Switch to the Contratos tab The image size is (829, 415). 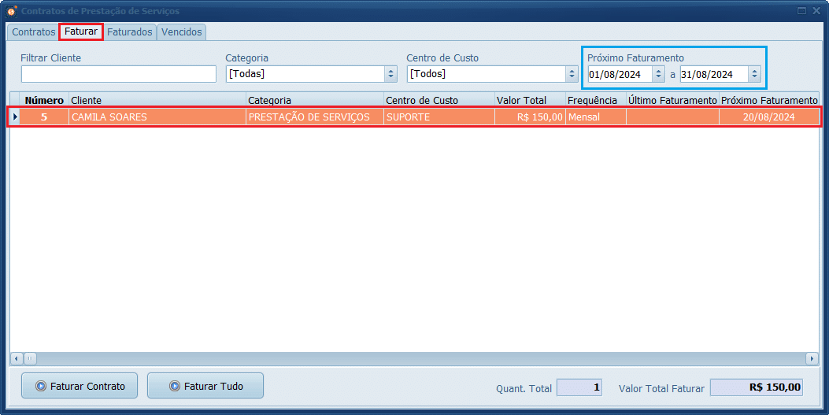(33, 32)
